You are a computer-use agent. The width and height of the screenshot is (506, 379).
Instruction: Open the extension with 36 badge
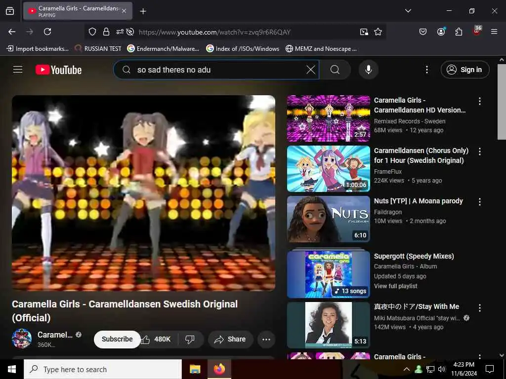477,31
